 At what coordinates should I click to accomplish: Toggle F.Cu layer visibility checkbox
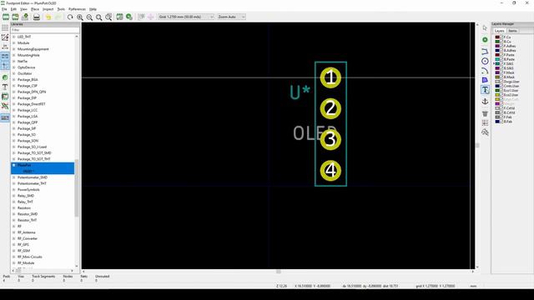(501, 37)
